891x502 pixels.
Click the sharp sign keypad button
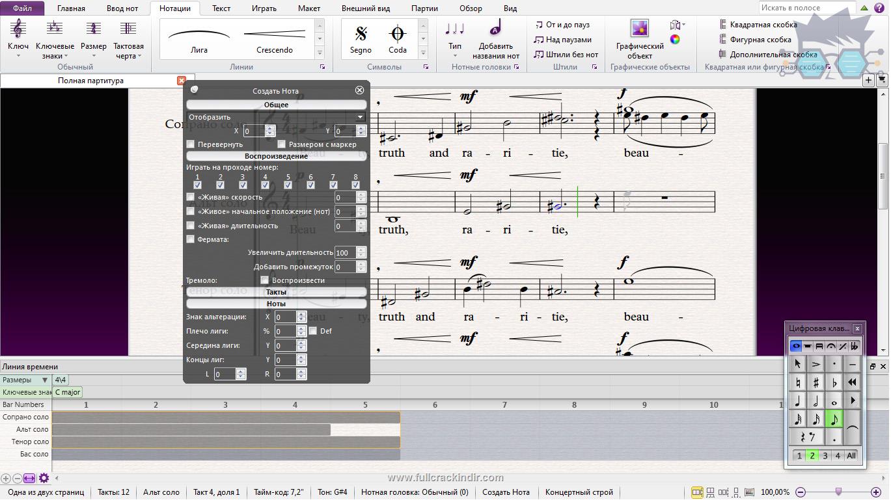(816, 382)
